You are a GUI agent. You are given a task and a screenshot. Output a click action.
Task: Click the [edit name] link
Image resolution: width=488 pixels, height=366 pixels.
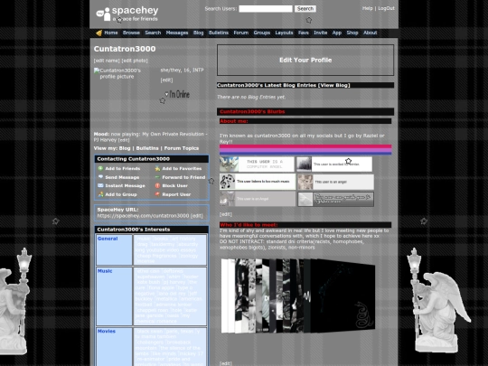pyautogui.click(x=107, y=61)
